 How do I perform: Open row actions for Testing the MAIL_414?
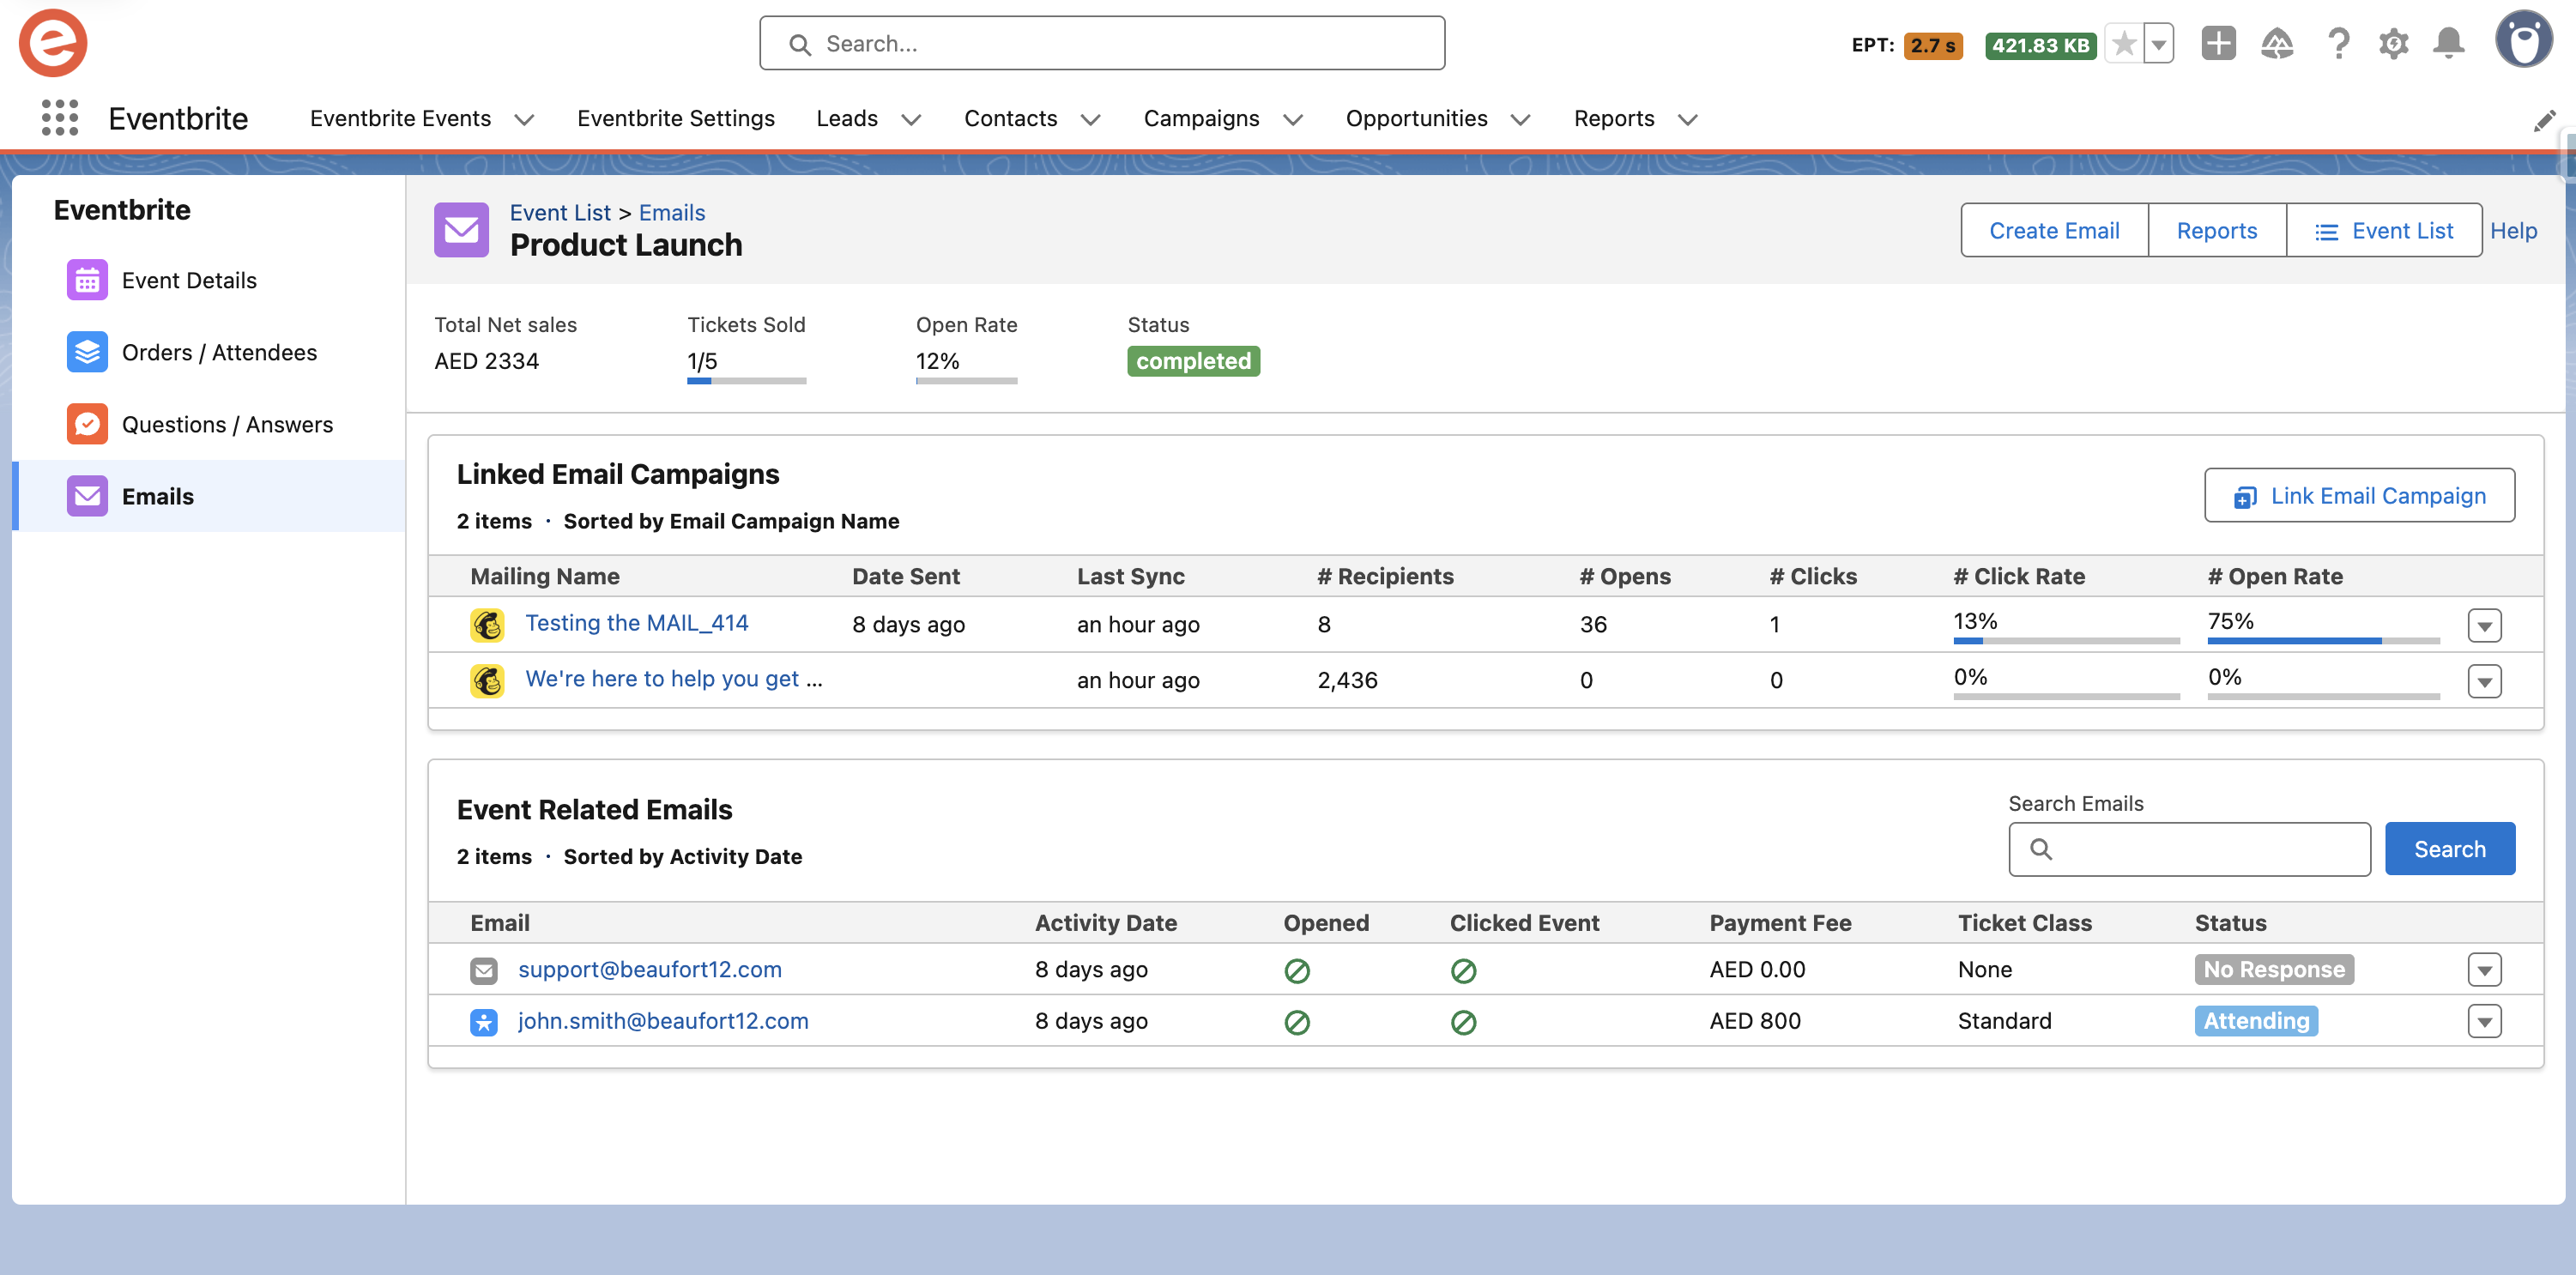[x=2484, y=625]
